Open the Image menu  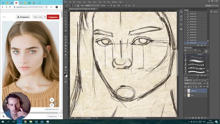click(79, 2)
